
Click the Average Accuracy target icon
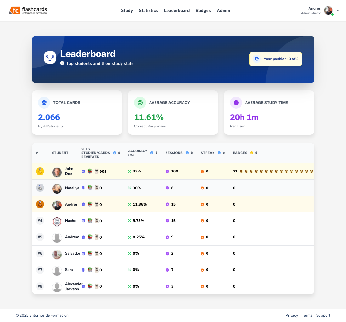tap(140, 103)
